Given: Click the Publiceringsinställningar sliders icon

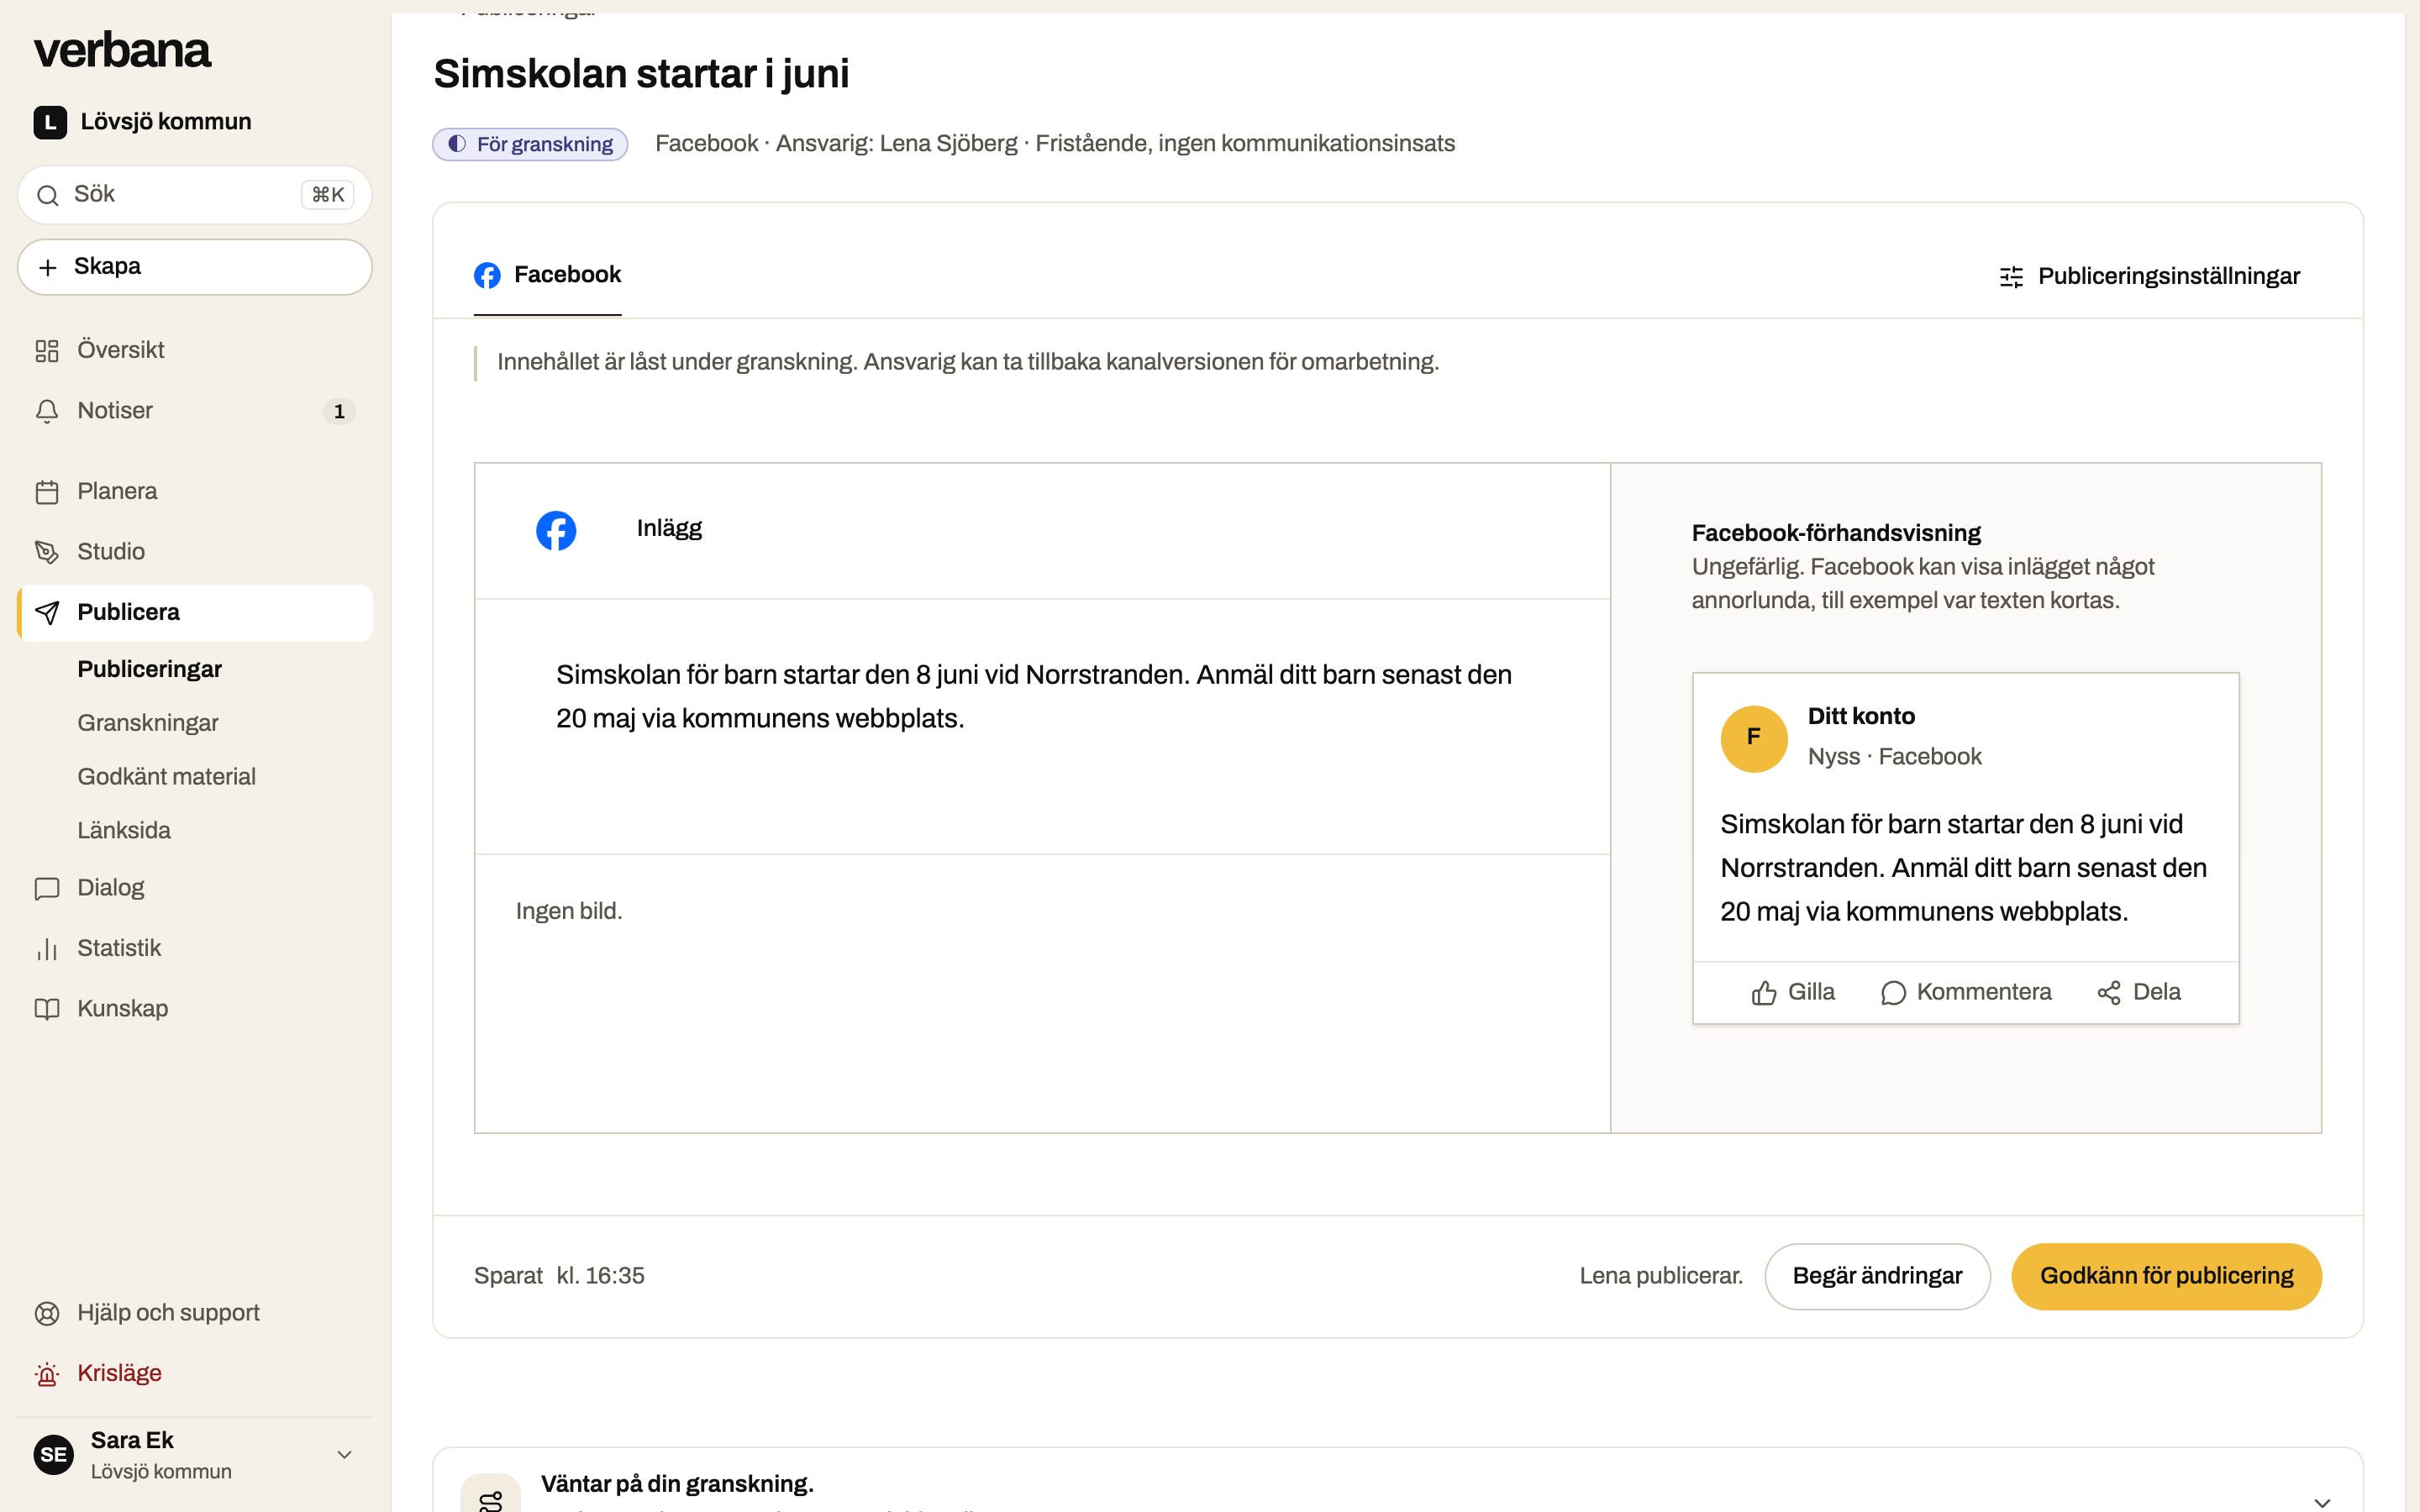Looking at the screenshot, I should point(2011,277).
